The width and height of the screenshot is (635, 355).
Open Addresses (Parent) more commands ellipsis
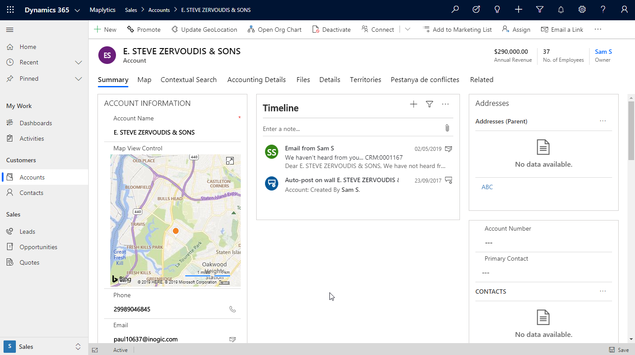coord(603,121)
